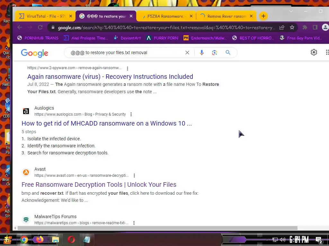
Task: Open How to get rid of MHCADD result
Action: coord(107,123)
